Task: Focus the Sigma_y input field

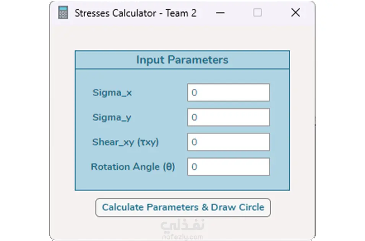Action: click(228, 117)
